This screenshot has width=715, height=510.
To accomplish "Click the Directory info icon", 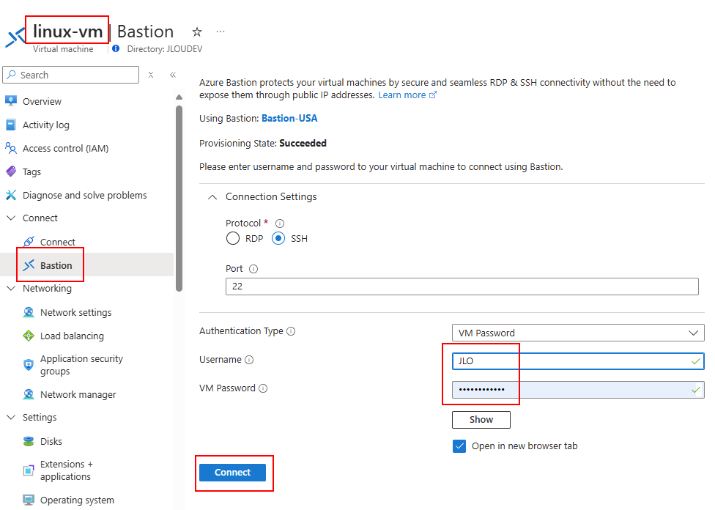I will tap(116, 48).
